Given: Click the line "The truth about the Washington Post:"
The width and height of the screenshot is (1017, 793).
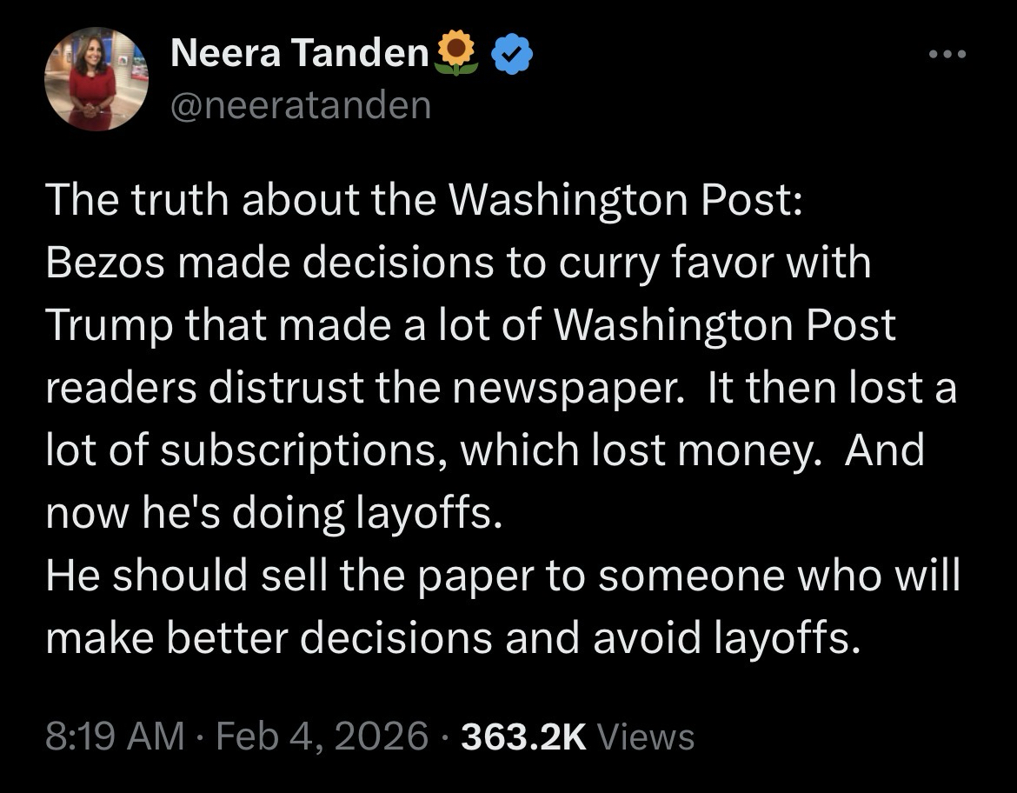Looking at the screenshot, I should (427, 199).
